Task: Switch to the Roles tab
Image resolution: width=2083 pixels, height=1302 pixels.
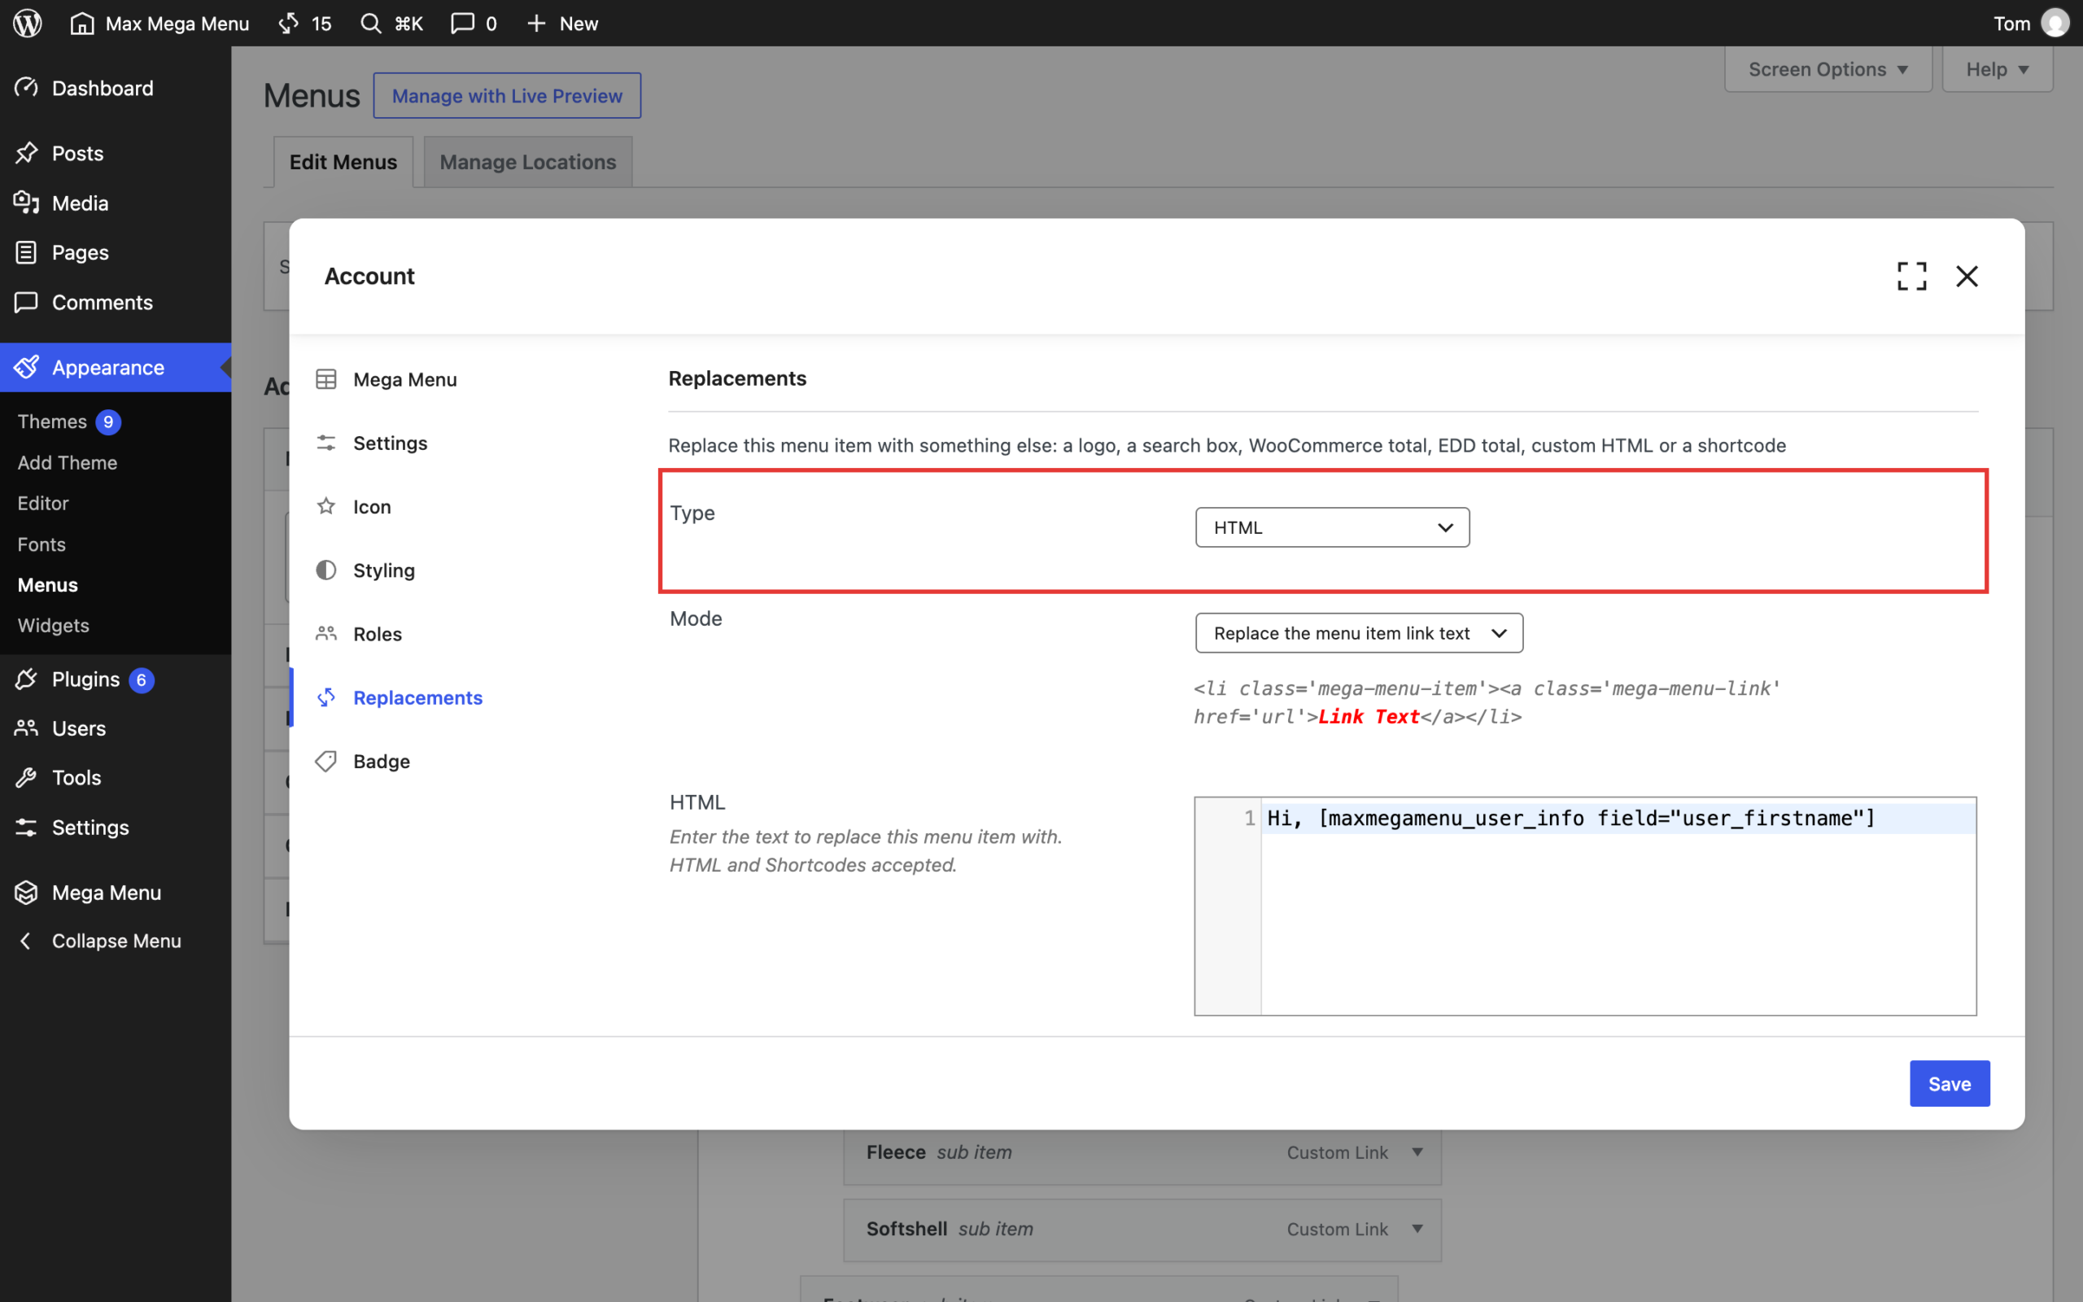Action: point(359,634)
